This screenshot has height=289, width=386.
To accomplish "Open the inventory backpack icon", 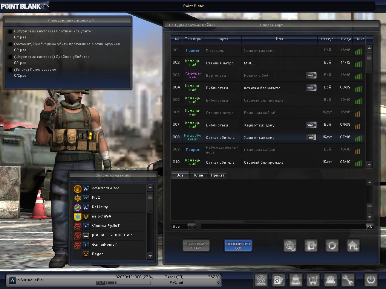I will coord(296,280).
